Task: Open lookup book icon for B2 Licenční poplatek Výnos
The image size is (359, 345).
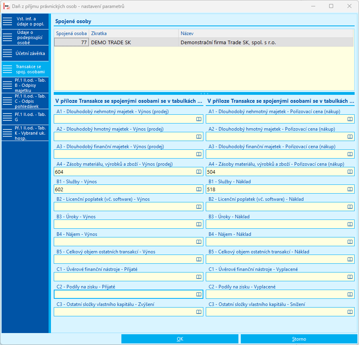Action: click(199, 207)
